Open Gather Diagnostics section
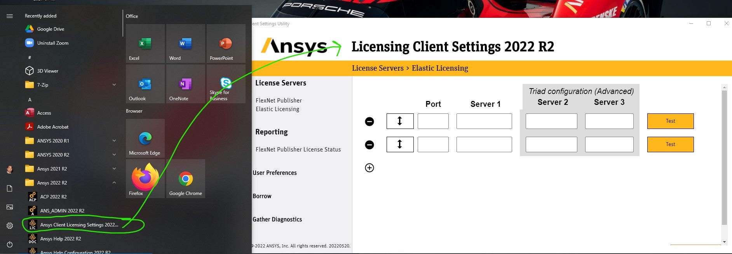732x254 pixels. [x=277, y=219]
